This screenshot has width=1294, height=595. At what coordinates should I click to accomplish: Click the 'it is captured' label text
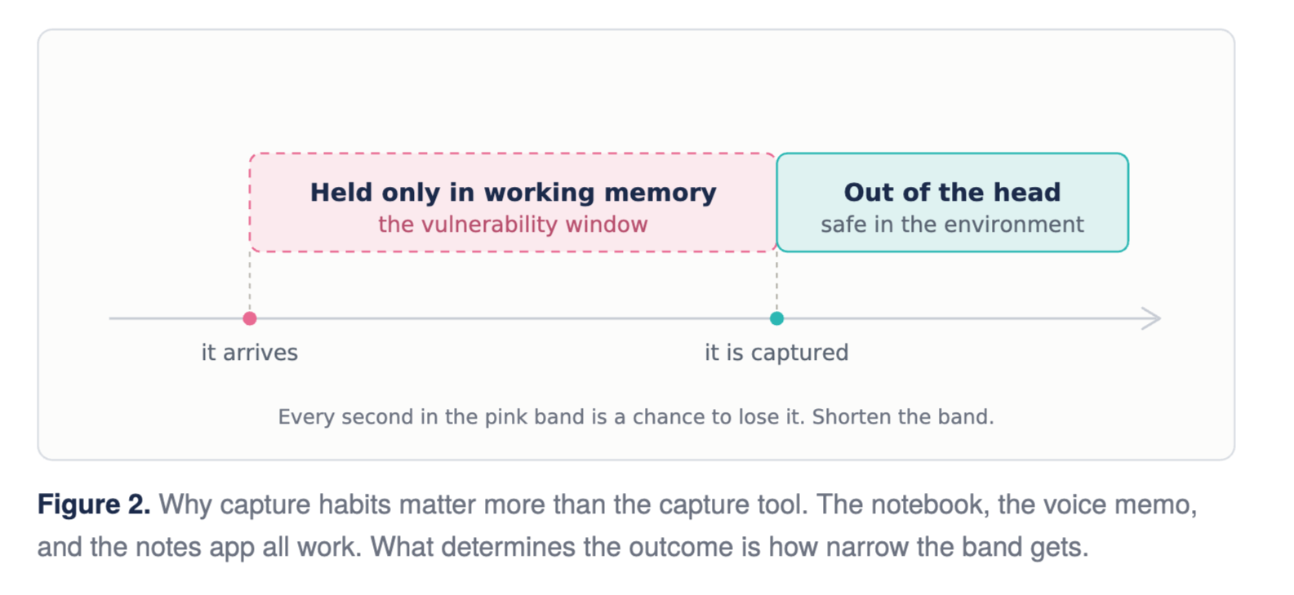point(776,353)
